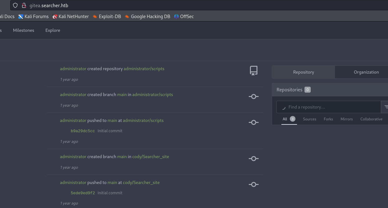Open the Kali Forums bookmark
The height and width of the screenshot is (208, 388).
coord(33,17)
